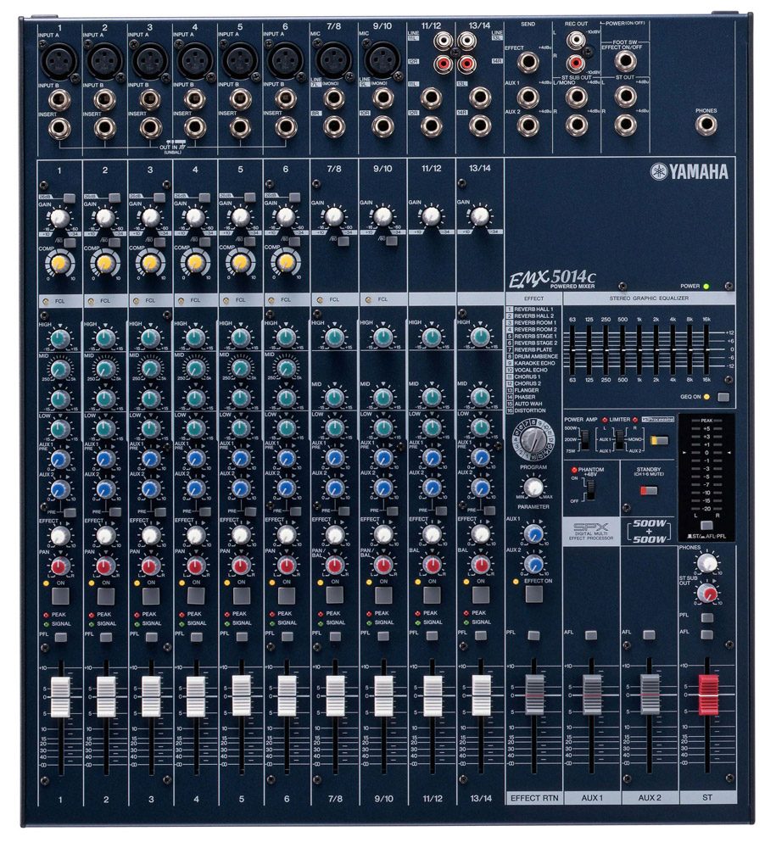Image resolution: width=776 pixels, height=848 pixels.
Task: Toggle the meter ST/AFL-PFL switch
Action: (706, 525)
